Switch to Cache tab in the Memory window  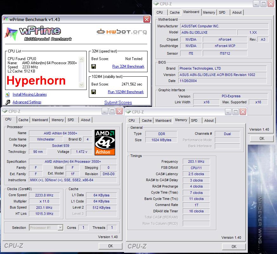[147, 120]
